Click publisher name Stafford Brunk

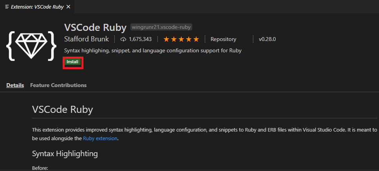coord(86,39)
